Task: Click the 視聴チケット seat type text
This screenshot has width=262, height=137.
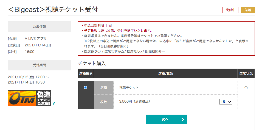Action: 129,88
